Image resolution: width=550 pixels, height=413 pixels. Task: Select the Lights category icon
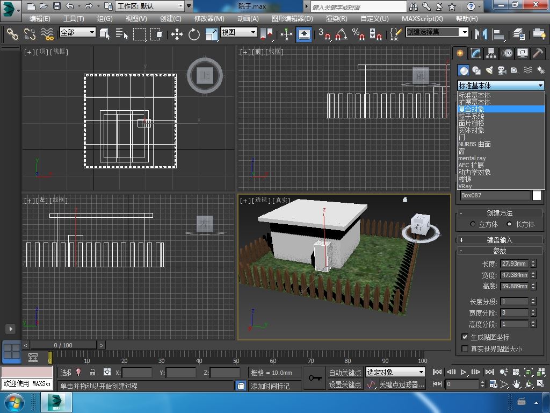click(489, 70)
